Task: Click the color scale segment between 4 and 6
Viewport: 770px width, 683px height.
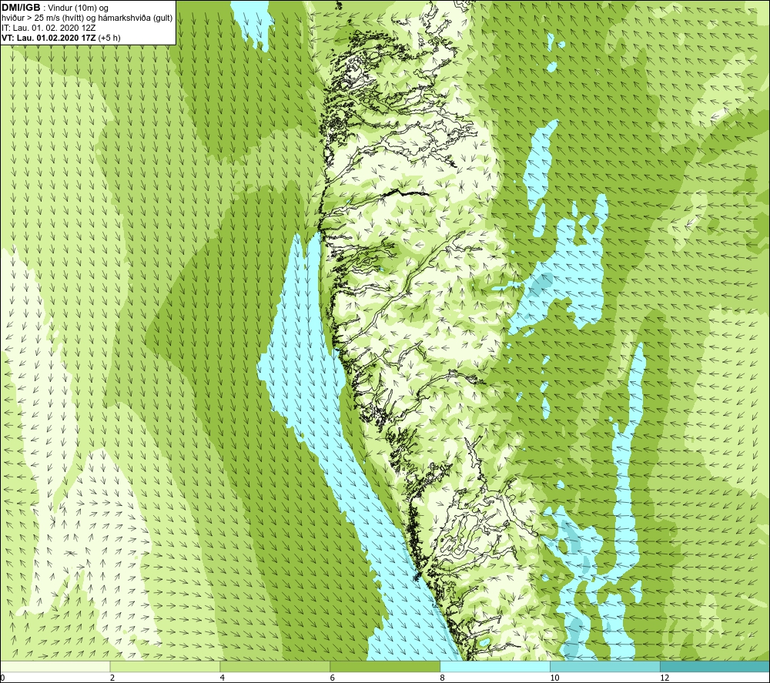Action: 275,666
